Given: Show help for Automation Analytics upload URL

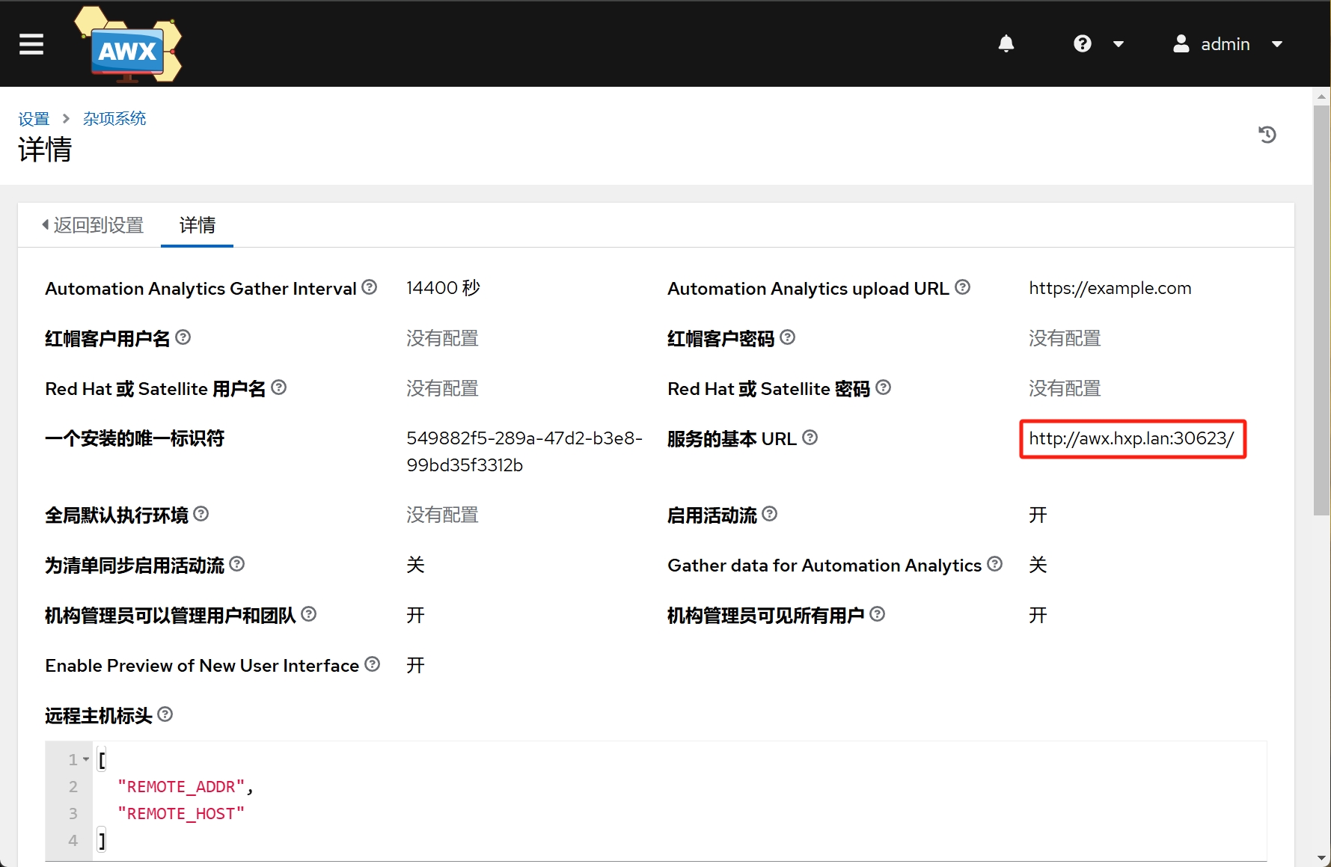Looking at the screenshot, I should pyautogui.click(x=963, y=287).
